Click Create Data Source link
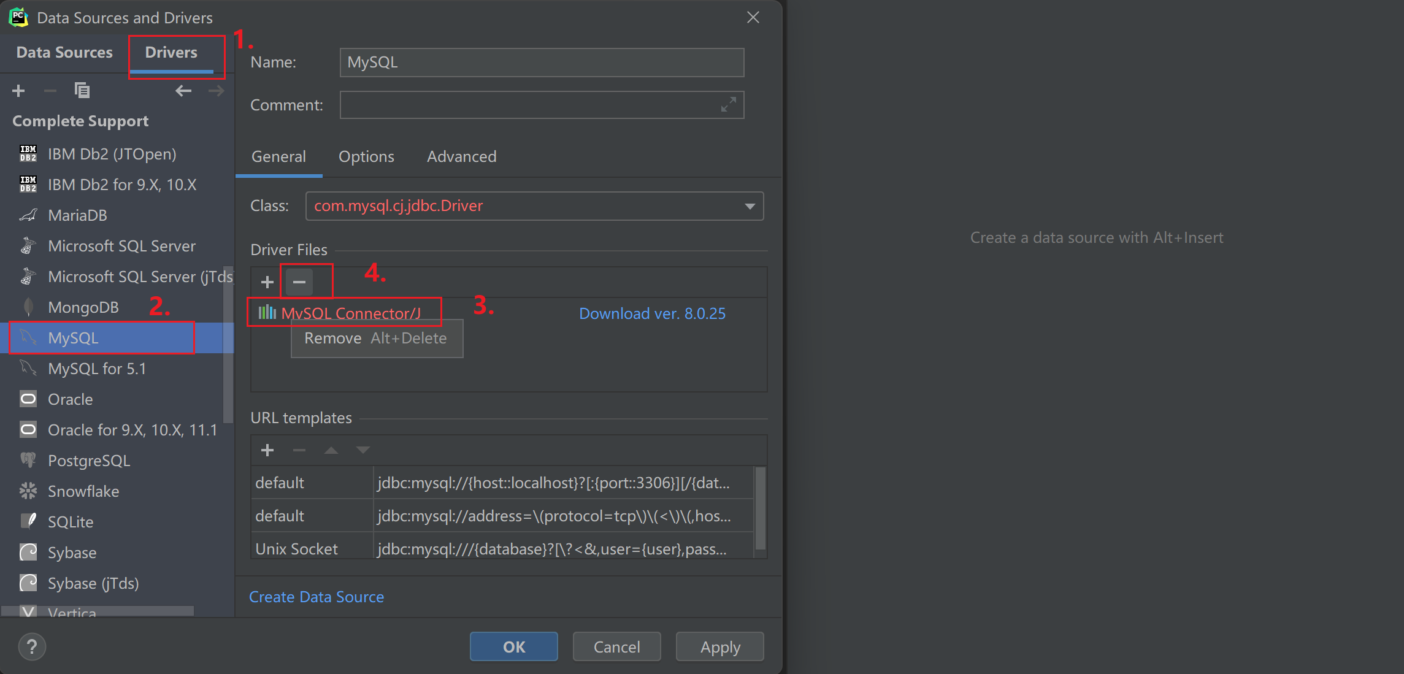Screen dimensions: 1404x674 pyautogui.click(x=316, y=597)
